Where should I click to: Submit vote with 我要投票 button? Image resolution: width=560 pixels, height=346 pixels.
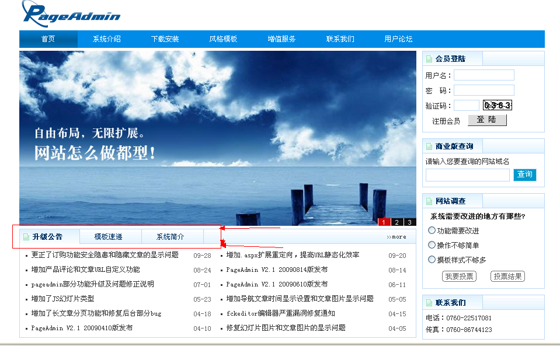pyautogui.click(x=459, y=277)
